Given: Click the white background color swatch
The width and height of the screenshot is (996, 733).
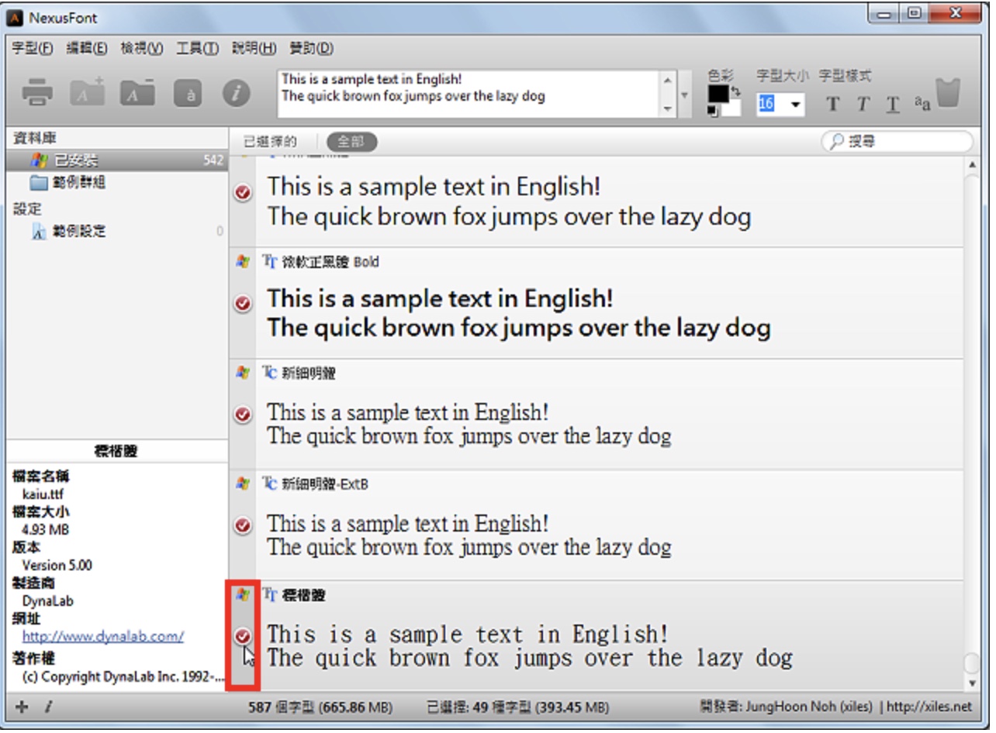Looking at the screenshot, I should click(x=731, y=109).
